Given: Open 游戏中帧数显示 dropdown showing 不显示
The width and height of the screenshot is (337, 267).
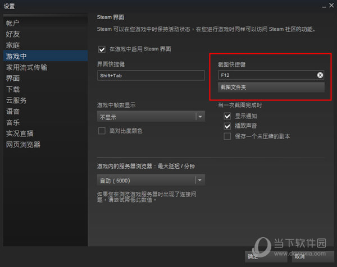Looking at the screenshot, I should point(151,117).
